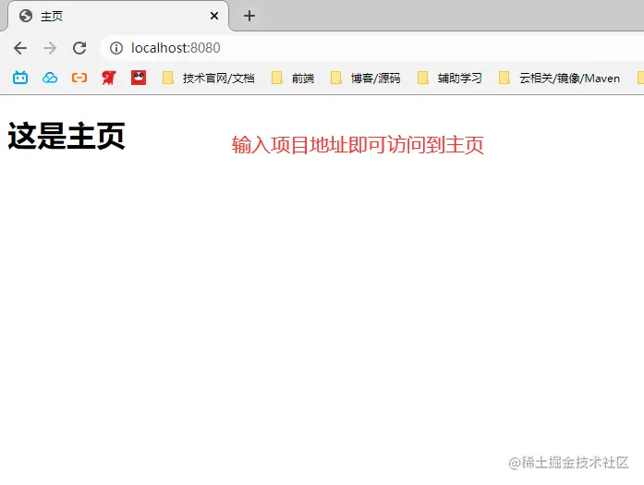
Task: Open the blue TV bookmark icon
Action: click(x=20, y=78)
